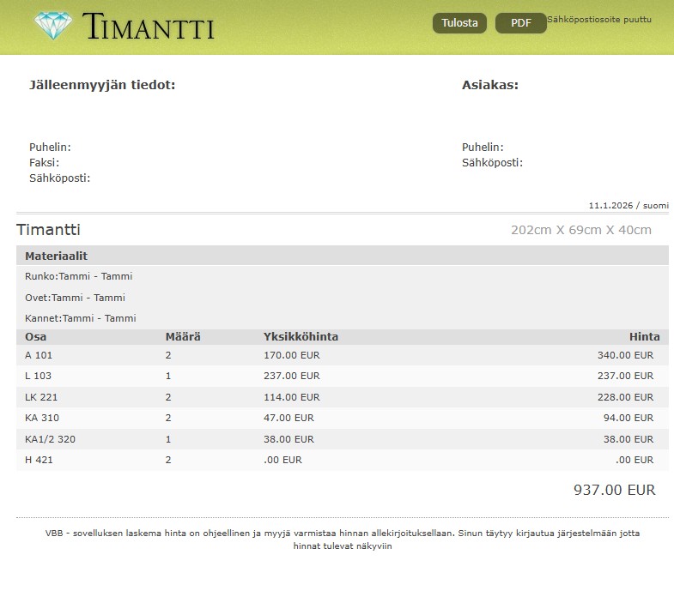Select the 'Kannet:Tammi - Tammi' material line

pos(80,318)
